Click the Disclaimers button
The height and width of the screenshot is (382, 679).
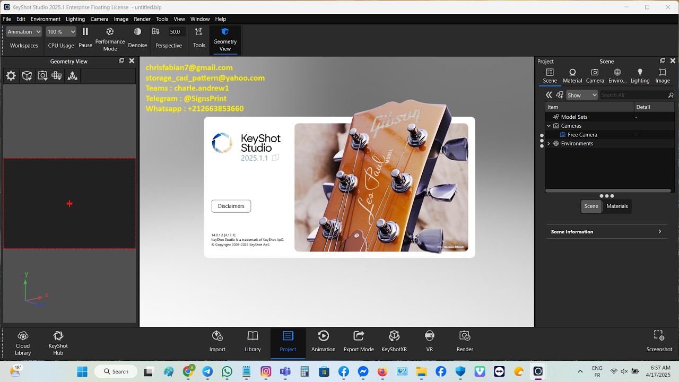231,206
